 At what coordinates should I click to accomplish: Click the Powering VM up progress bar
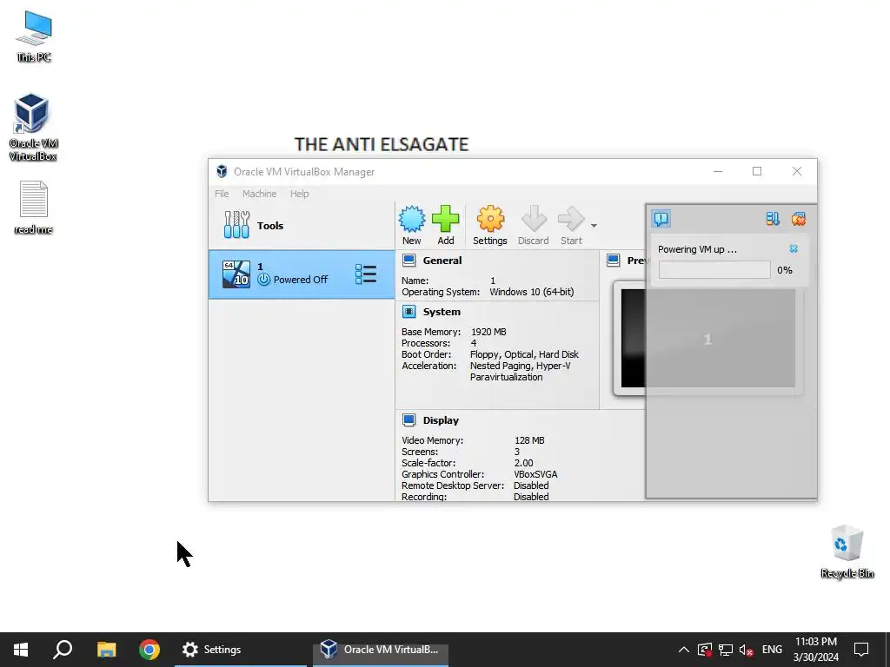(714, 270)
